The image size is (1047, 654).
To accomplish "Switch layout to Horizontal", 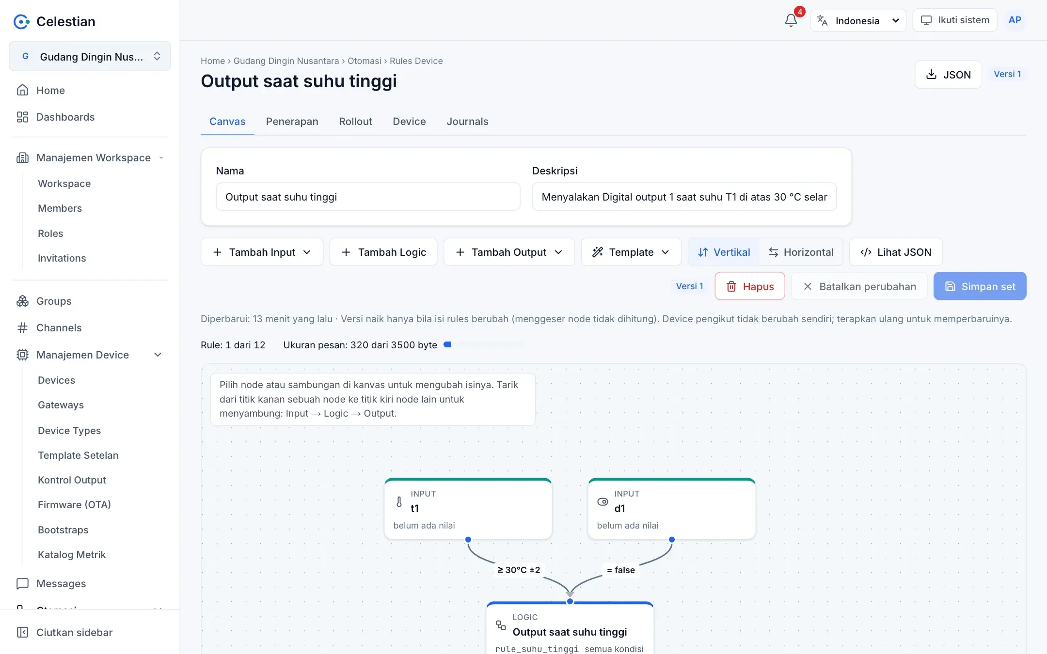I will (801, 252).
